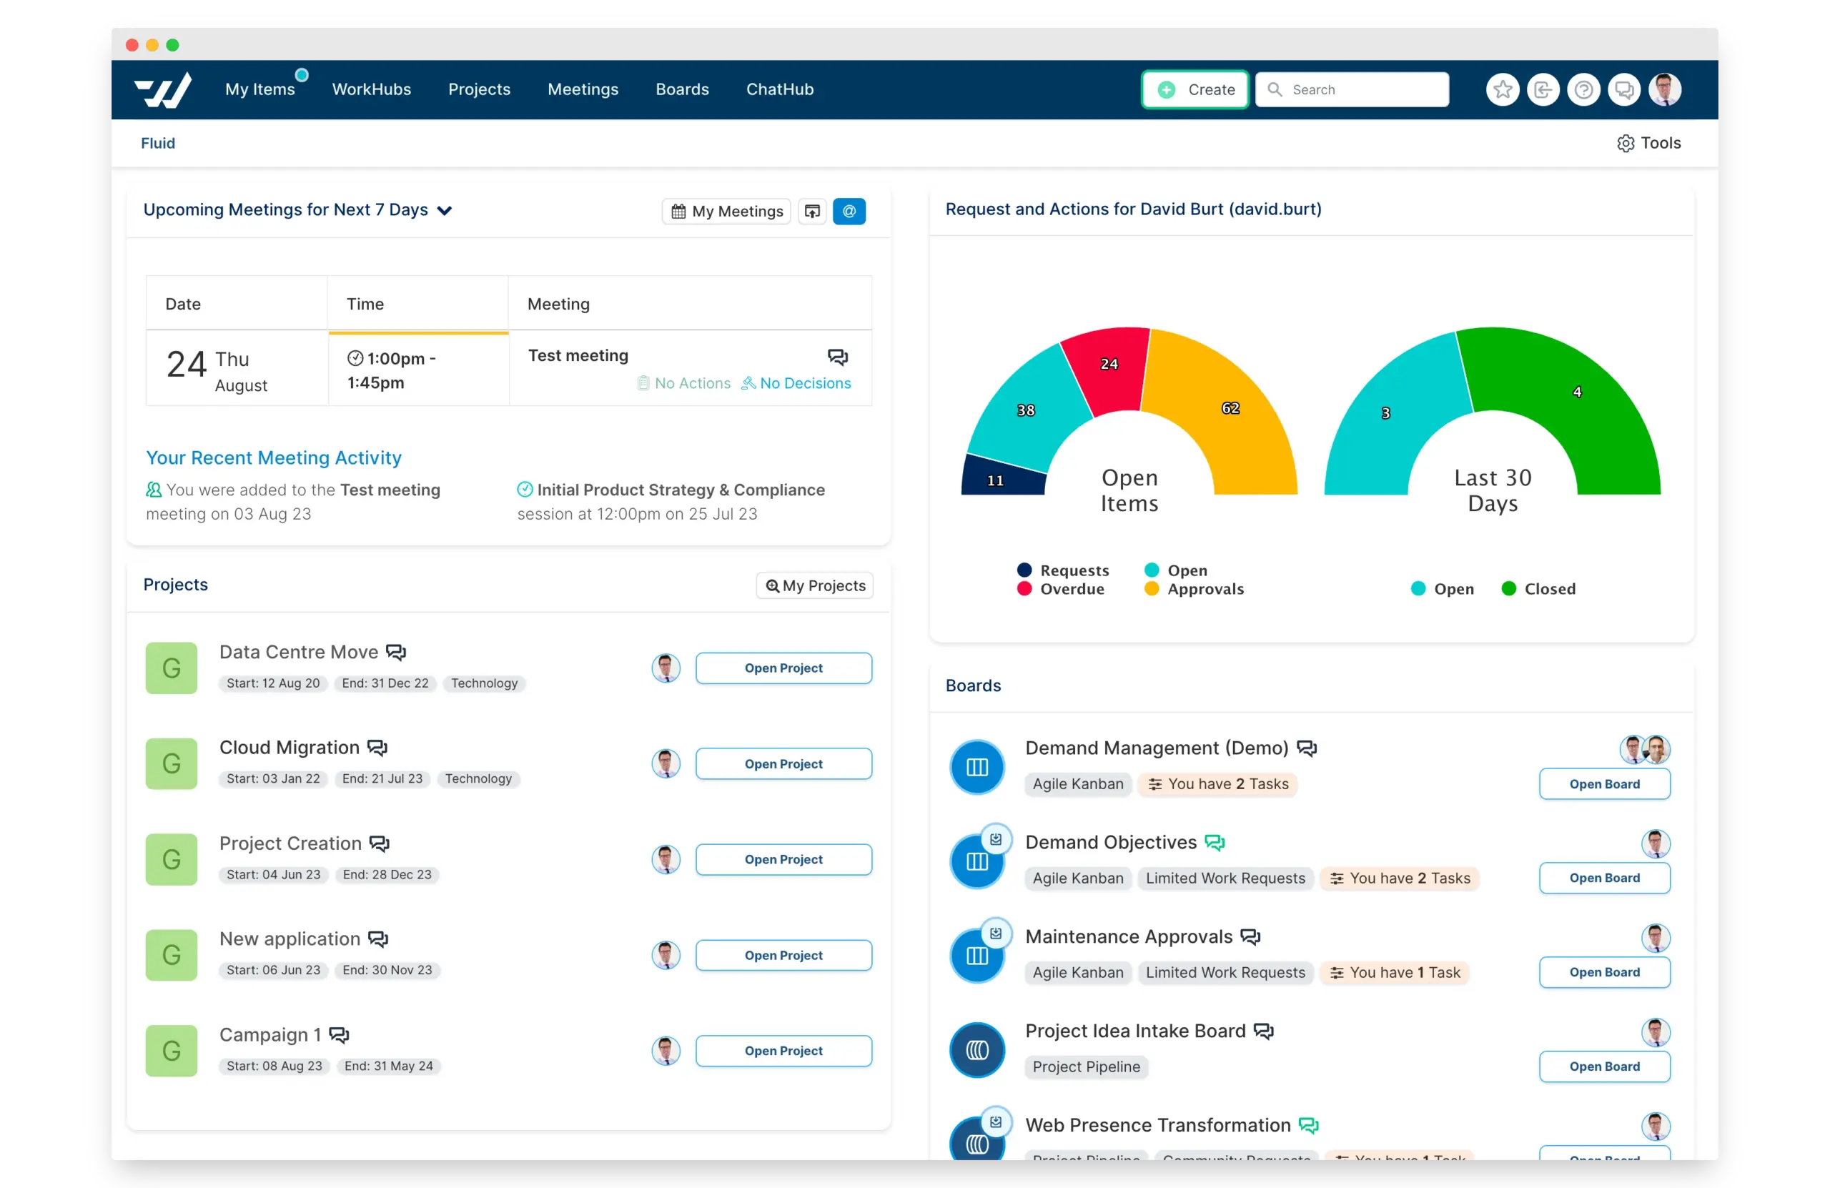Open the help question mark icon
This screenshot has height=1188, width=1830.
(1583, 90)
